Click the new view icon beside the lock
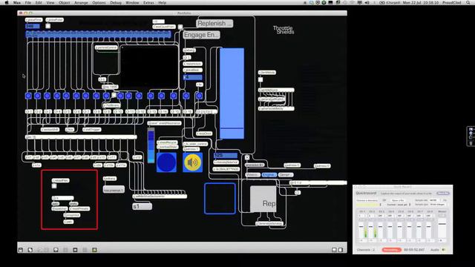The width and height of the screenshot is (475, 267). click(30, 250)
